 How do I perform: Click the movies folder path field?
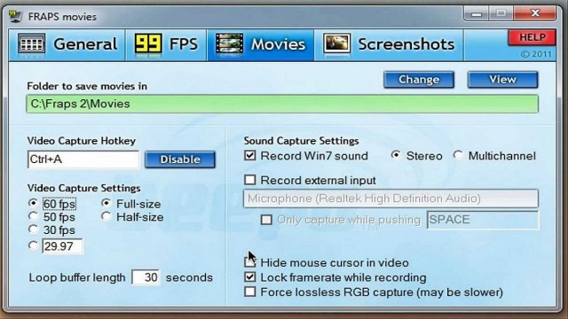pyautogui.click(x=282, y=105)
